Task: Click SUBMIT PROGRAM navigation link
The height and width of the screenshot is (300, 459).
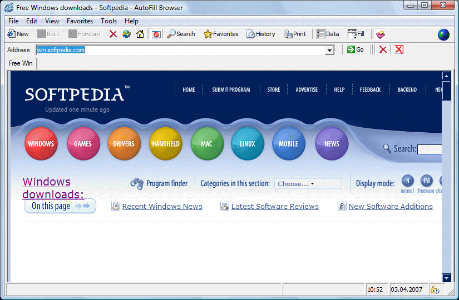Action: (231, 90)
